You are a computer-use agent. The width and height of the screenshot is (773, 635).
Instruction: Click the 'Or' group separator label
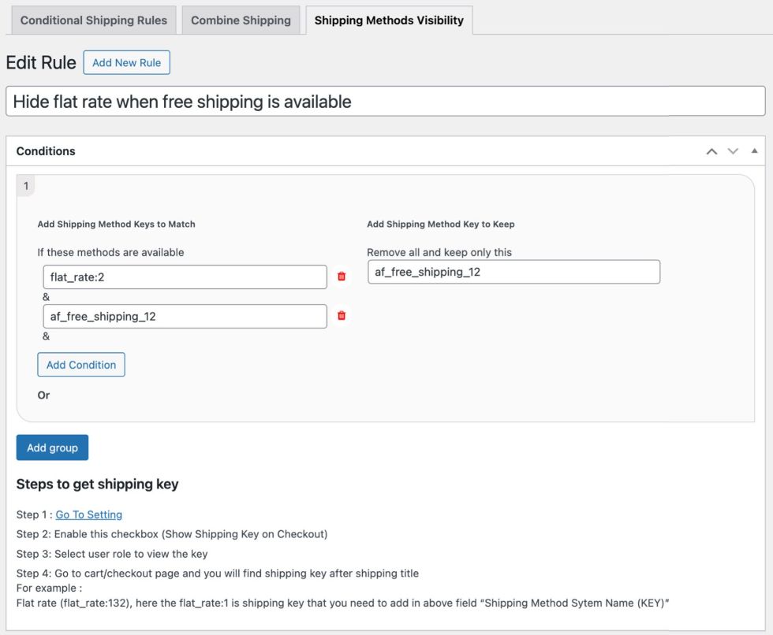coord(43,395)
